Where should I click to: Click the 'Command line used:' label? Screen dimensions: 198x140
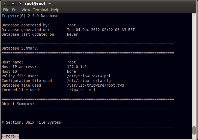click(21, 90)
